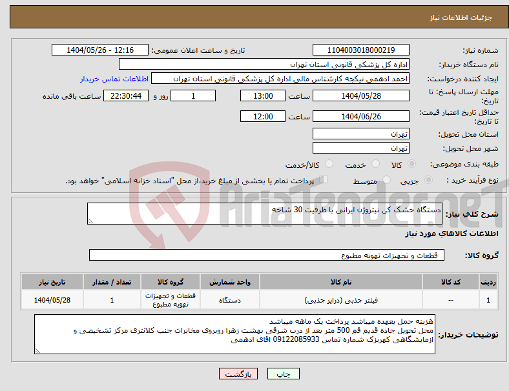
Task: Click the چاپ (print) button
Action: [283, 374]
